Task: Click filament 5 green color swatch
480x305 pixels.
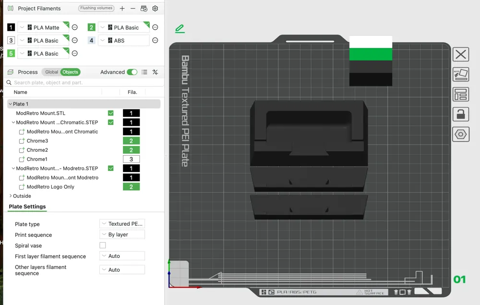Action: [11, 53]
